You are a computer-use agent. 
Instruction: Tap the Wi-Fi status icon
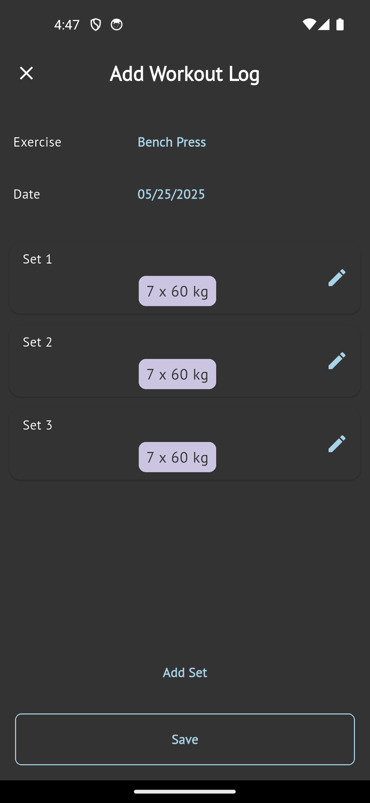point(308,25)
